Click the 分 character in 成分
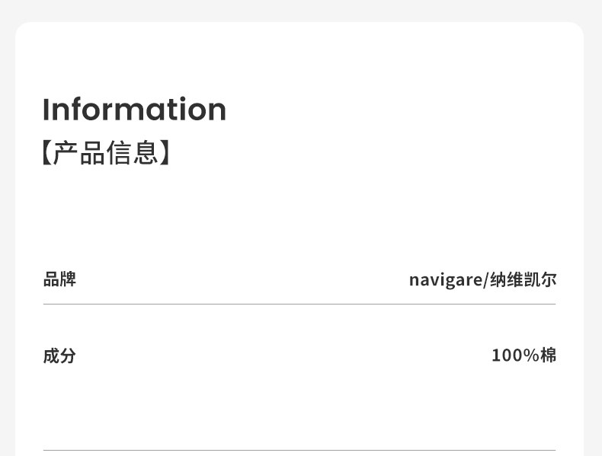Viewport: 602px width, 456px height. coord(68,356)
